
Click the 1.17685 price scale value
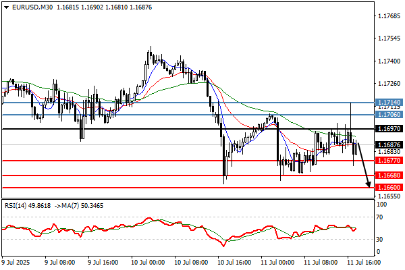pyautogui.click(x=389, y=16)
